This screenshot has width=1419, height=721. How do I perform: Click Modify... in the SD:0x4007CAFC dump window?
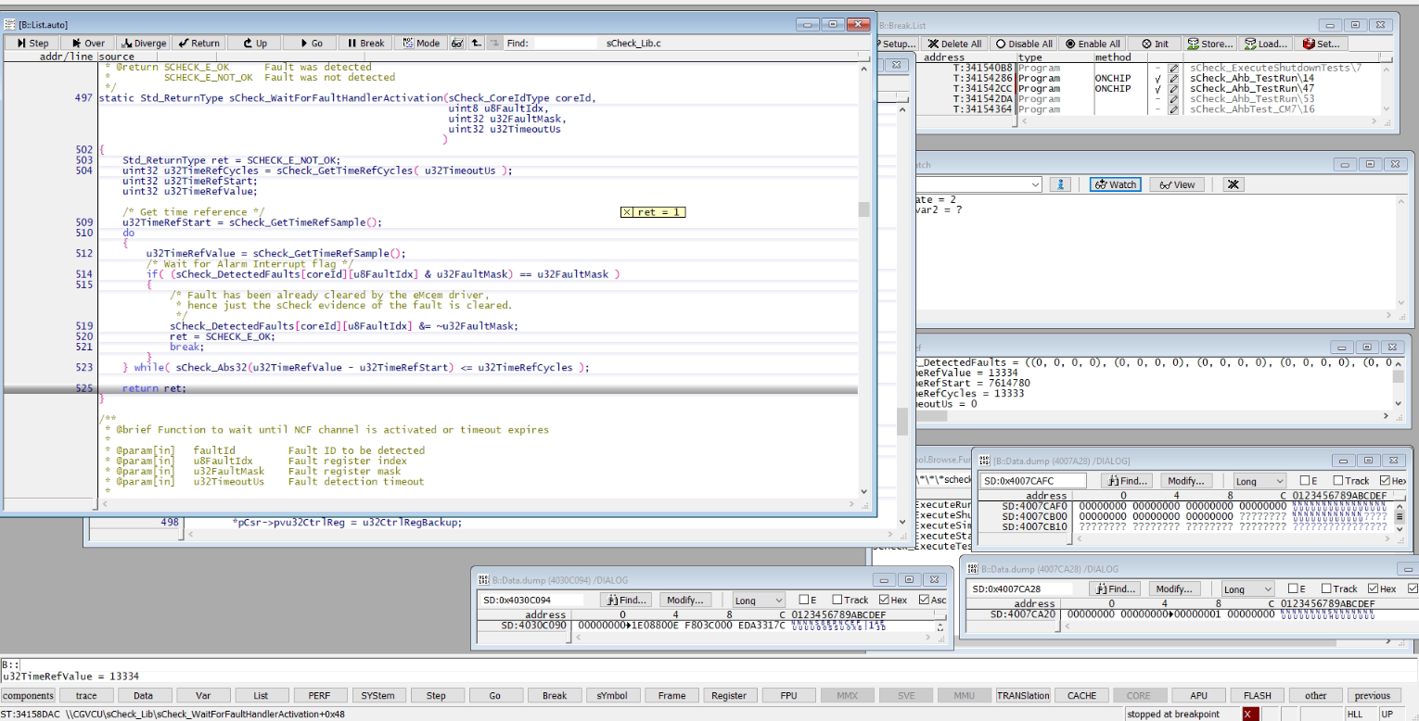click(x=1185, y=482)
